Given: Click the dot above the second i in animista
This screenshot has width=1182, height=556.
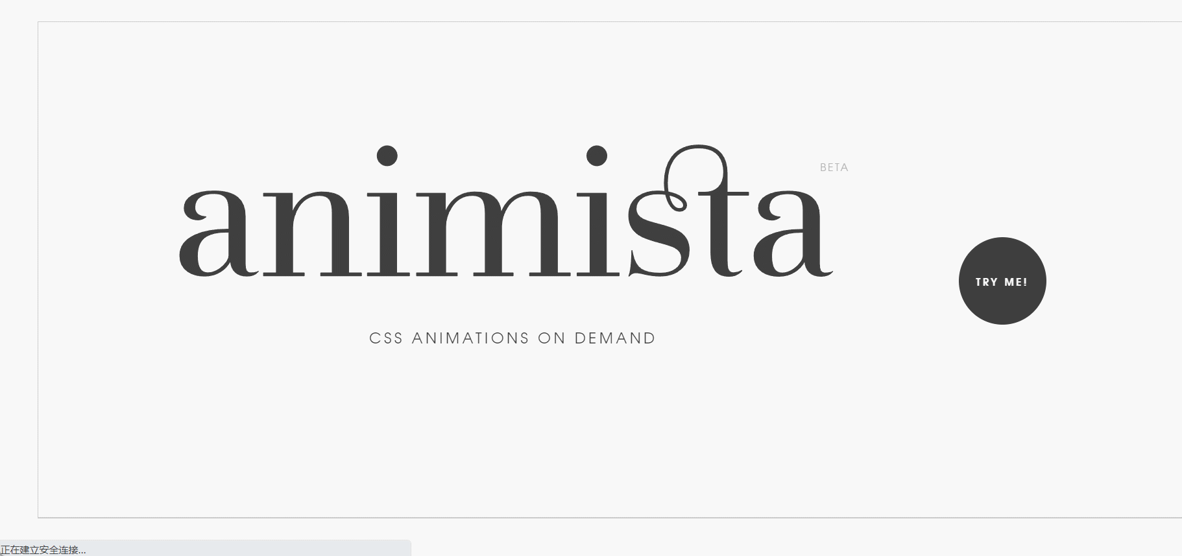Looking at the screenshot, I should pyautogui.click(x=597, y=156).
